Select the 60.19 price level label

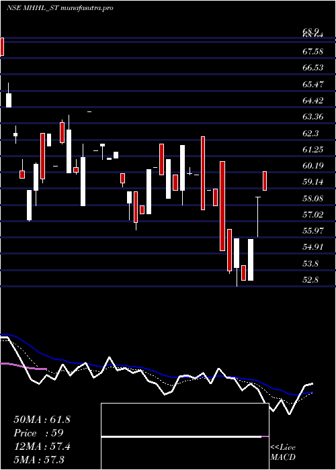313,165
